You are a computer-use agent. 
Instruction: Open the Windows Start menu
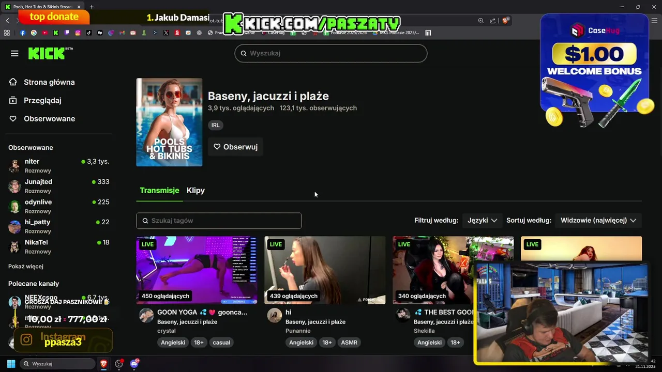tap(11, 364)
